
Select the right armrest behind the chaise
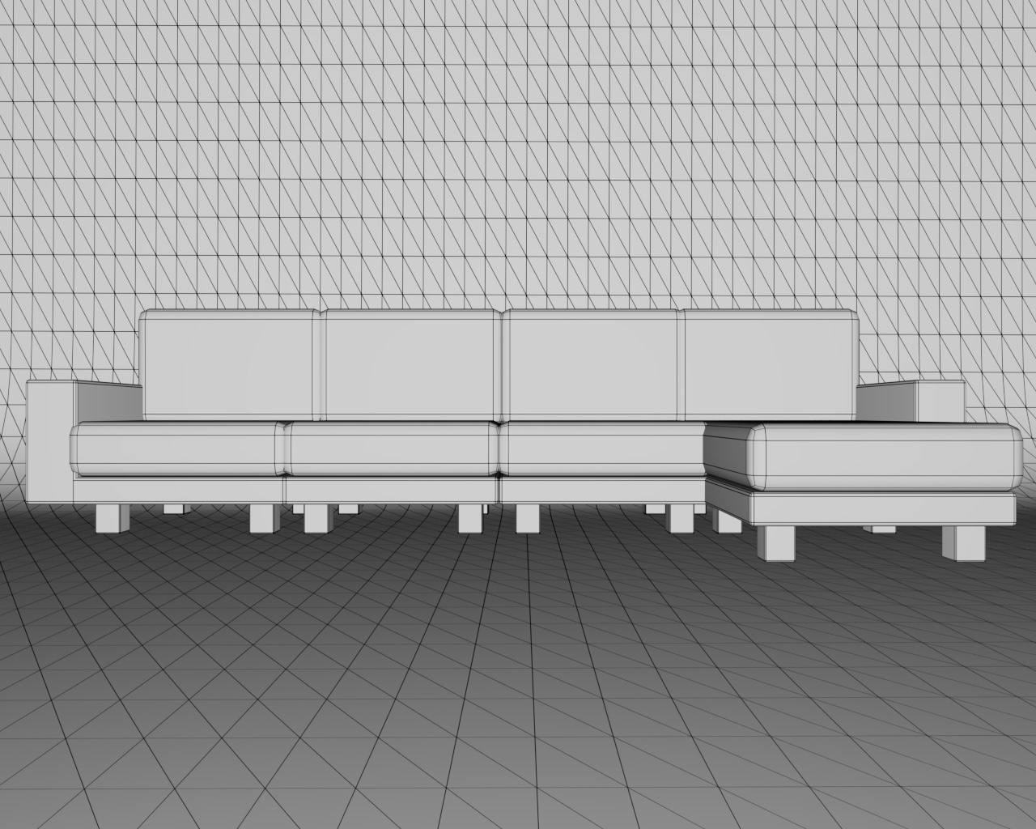[913, 402]
